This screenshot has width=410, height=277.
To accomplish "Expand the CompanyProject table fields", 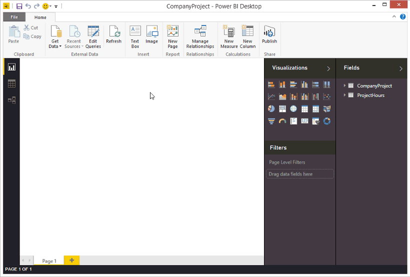I will [344, 85].
